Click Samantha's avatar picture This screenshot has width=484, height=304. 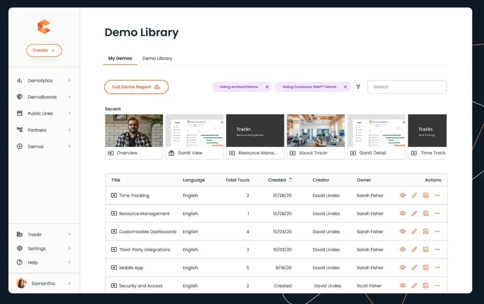pyautogui.click(x=22, y=283)
